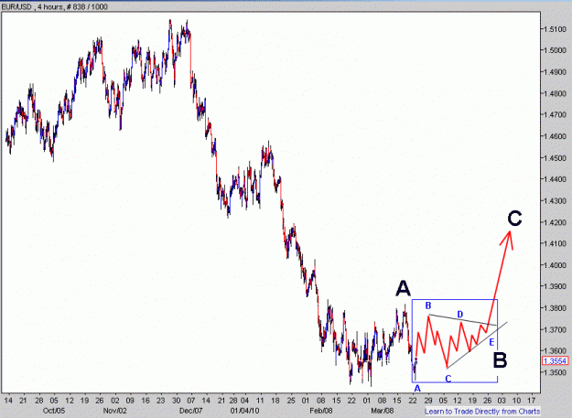572x418 pixels.
Task: Select the Mar/08 month label on time axis
Action: click(383, 411)
